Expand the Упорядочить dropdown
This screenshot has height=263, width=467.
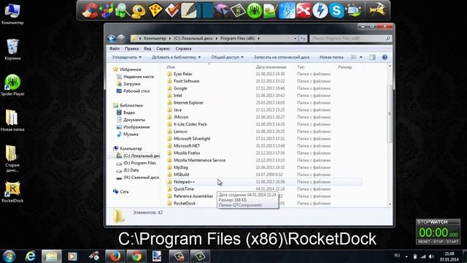126,57
